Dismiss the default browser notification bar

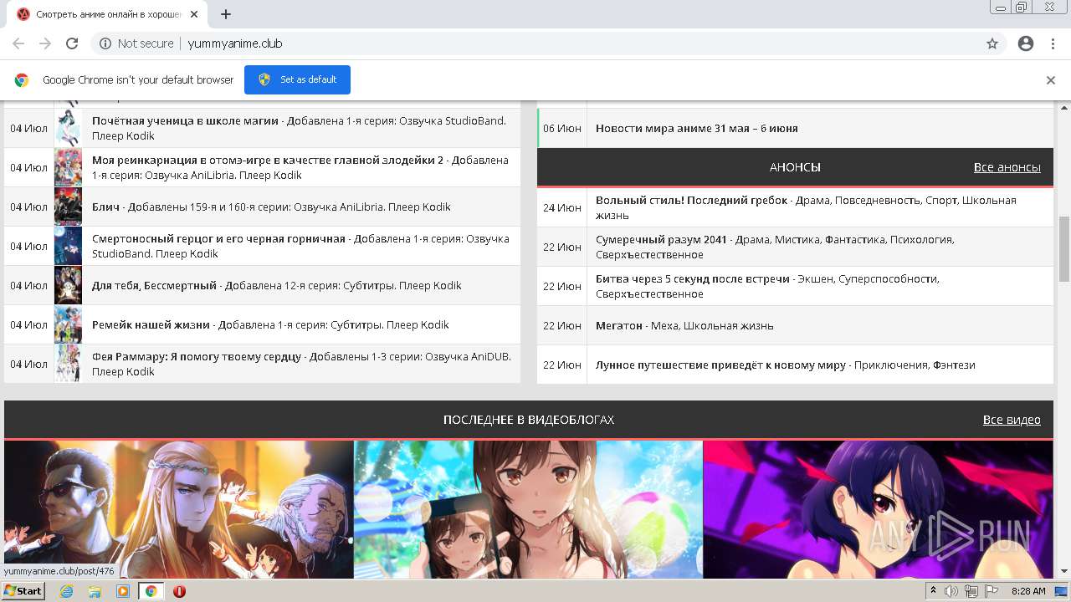pos(1051,80)
